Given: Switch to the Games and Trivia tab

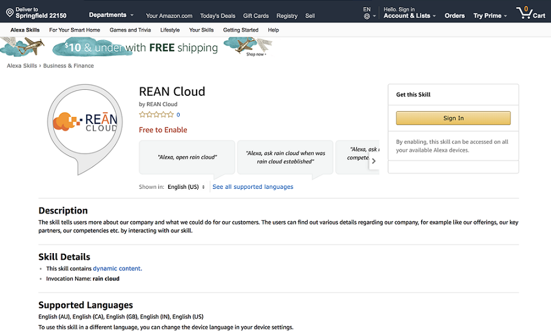Looking at the screenshot, I should tap(130, 30).
